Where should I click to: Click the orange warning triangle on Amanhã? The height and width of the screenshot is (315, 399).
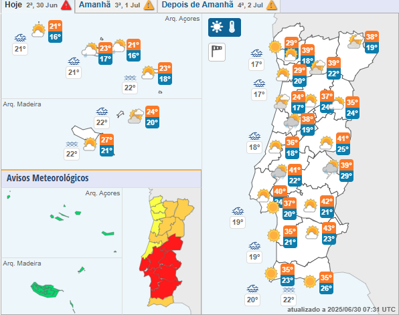(149, 5)
